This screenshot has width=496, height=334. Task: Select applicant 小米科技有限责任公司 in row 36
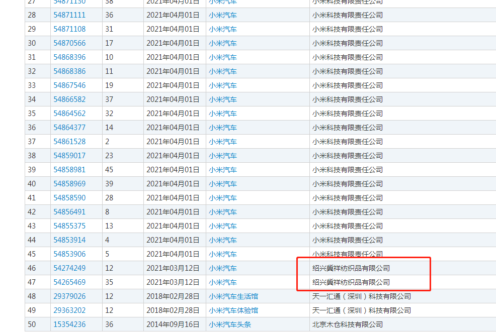347,128
